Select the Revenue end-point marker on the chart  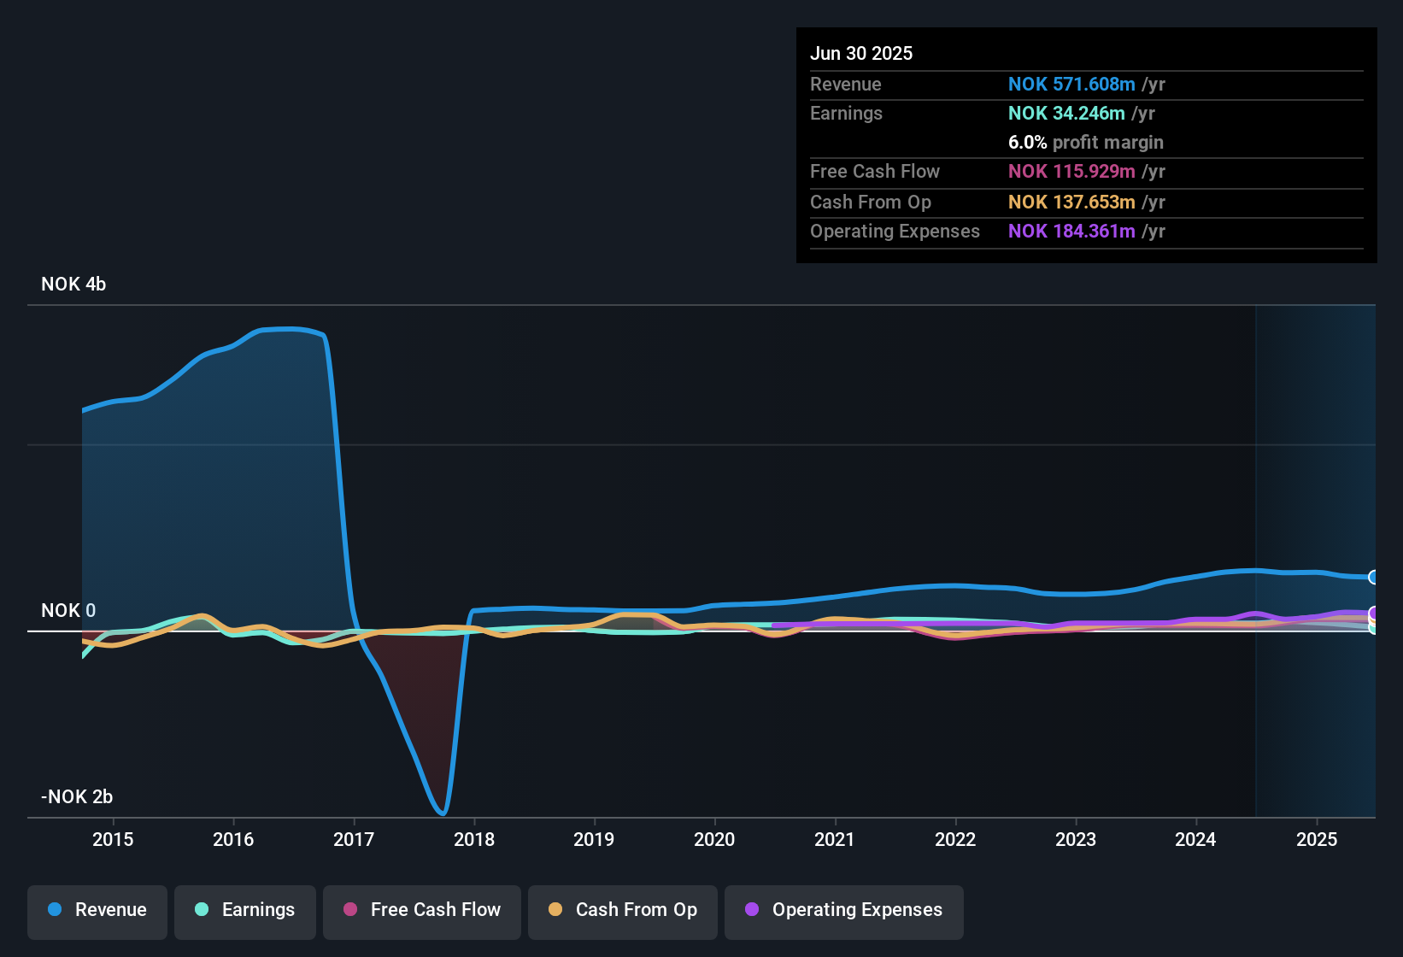pos(1373,578)
